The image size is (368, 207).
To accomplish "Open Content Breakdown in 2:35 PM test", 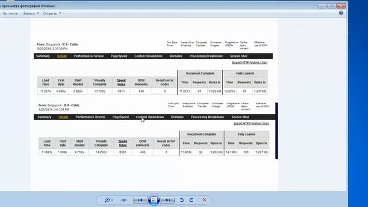I will click(148, 56).
